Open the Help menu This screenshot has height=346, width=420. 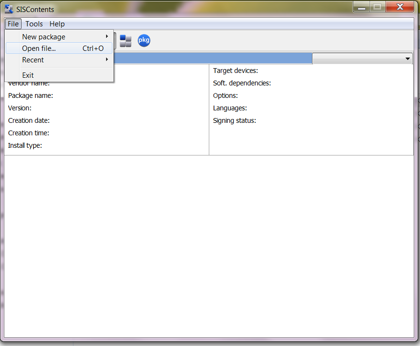57,24
